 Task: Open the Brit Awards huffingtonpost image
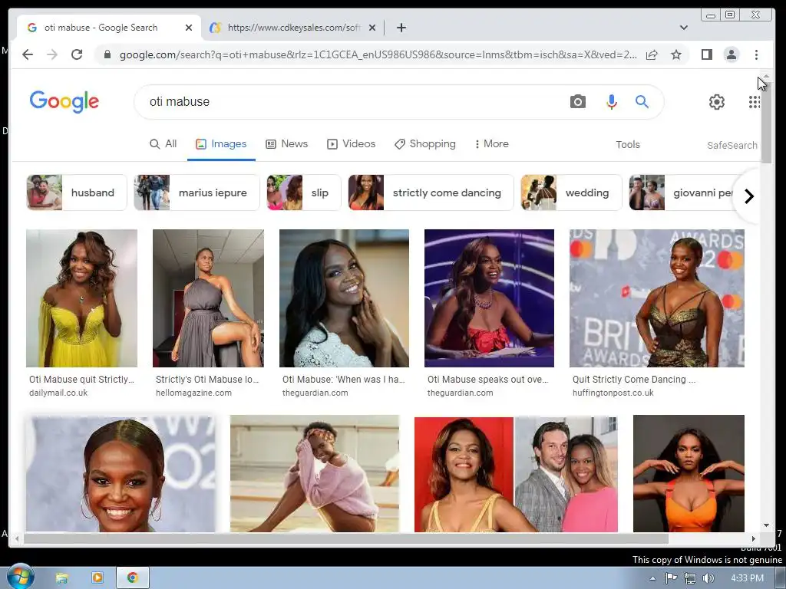click(657, 298)
